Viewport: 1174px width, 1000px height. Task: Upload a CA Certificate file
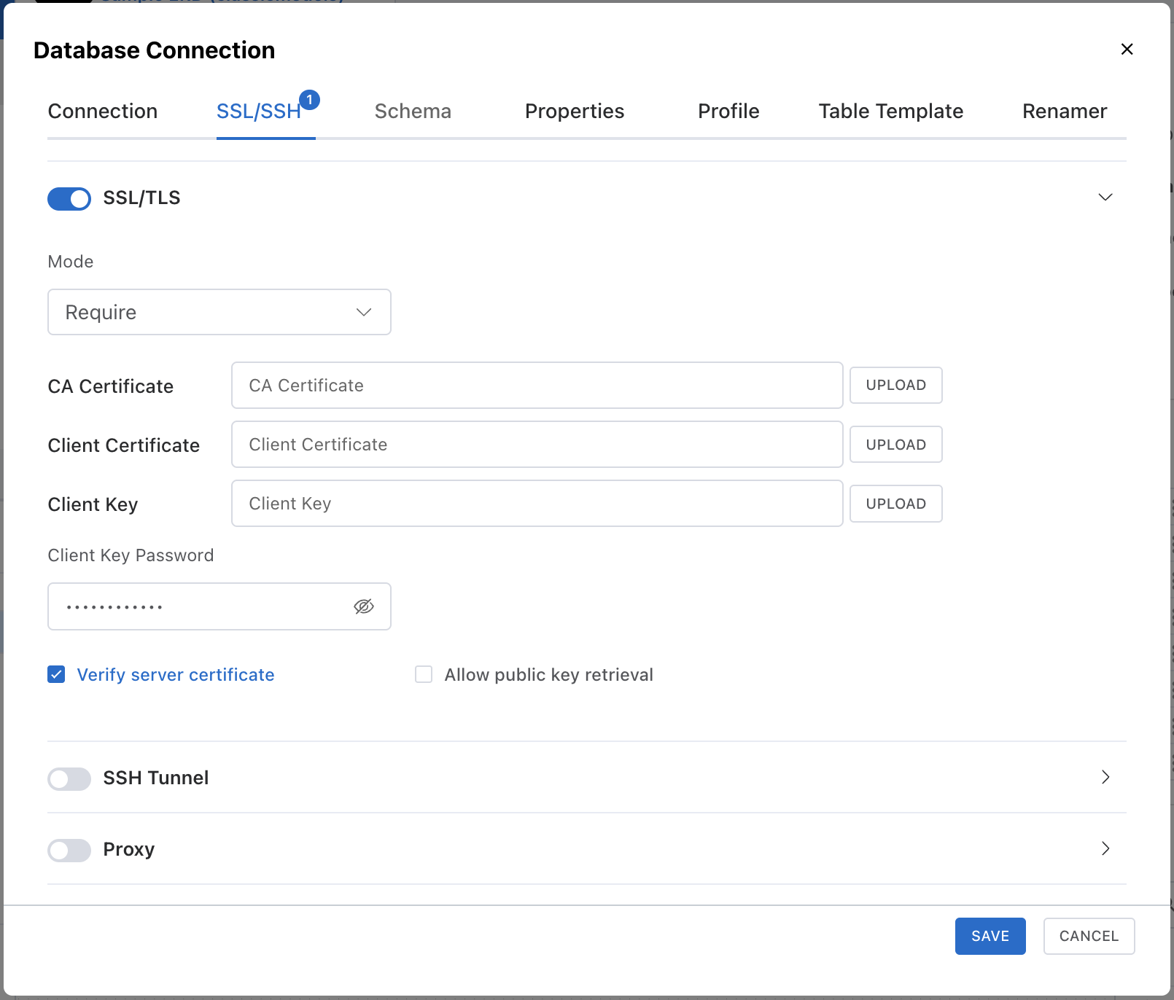point(896,385)
